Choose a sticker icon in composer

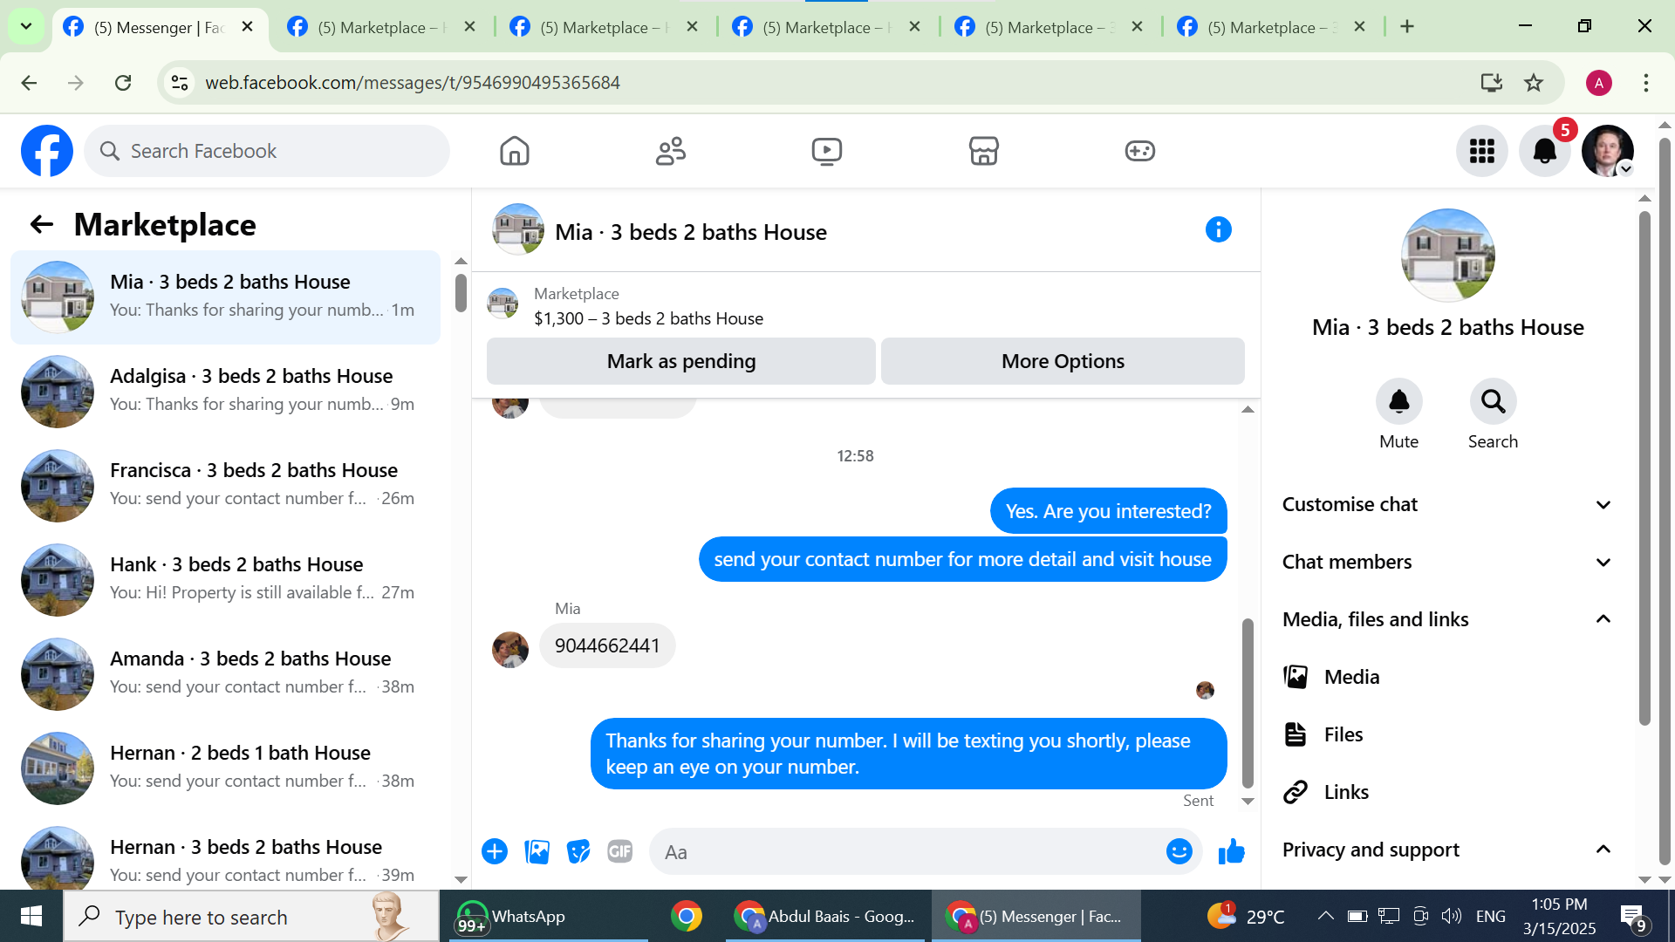pos(578,851)
